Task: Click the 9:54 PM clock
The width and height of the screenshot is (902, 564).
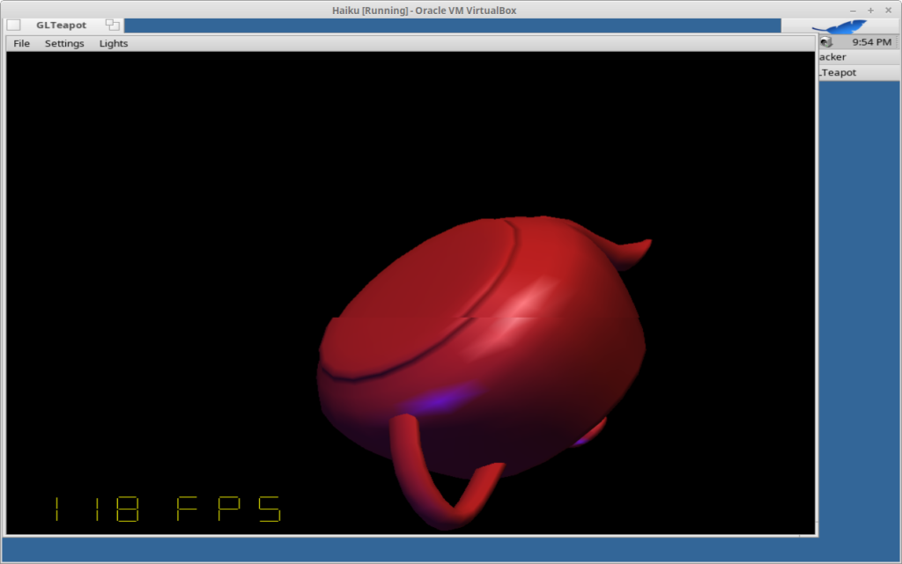Action: click(x=871, y=42)
